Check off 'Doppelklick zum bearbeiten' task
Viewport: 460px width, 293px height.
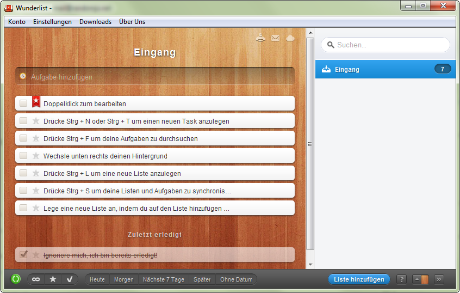[x=23, y=103]
